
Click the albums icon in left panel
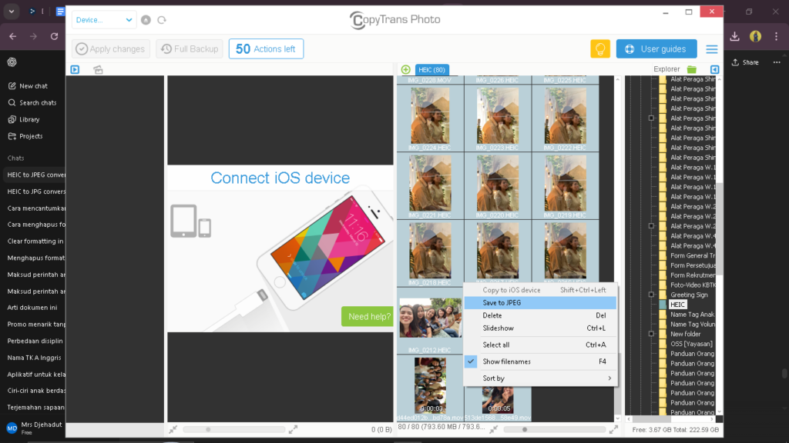[98, 70]
